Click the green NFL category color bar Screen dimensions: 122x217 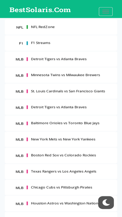coord(27,27)
